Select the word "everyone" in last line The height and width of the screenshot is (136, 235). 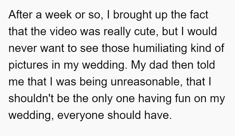pos(81,116)
